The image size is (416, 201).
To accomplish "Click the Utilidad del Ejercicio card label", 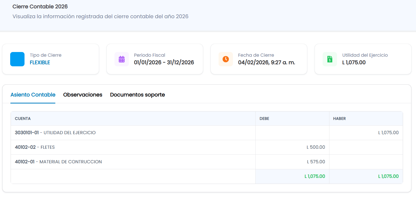I will click(x=365, y=55).
